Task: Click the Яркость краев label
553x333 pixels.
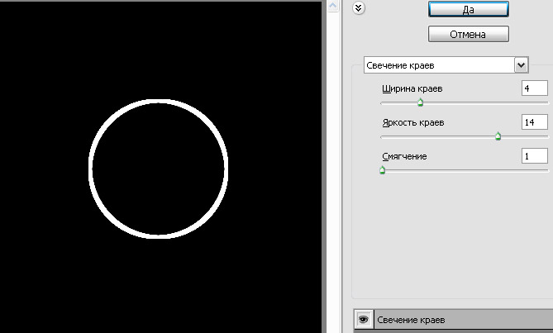Action: [412, 122]
